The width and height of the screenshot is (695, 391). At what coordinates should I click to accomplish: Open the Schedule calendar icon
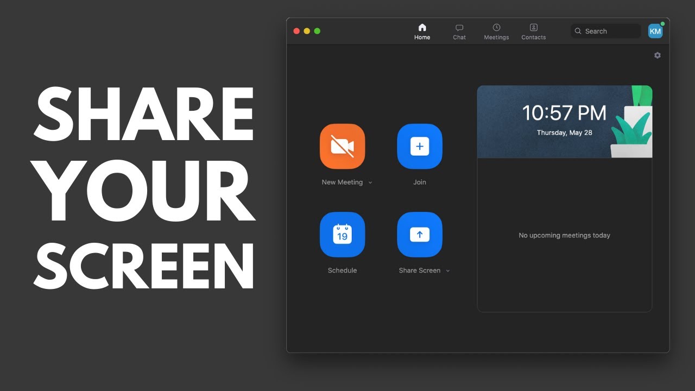(x=342, y=235)
